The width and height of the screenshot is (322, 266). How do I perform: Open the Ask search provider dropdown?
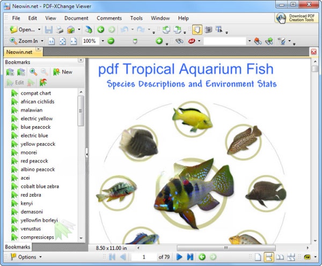(199, 41)
